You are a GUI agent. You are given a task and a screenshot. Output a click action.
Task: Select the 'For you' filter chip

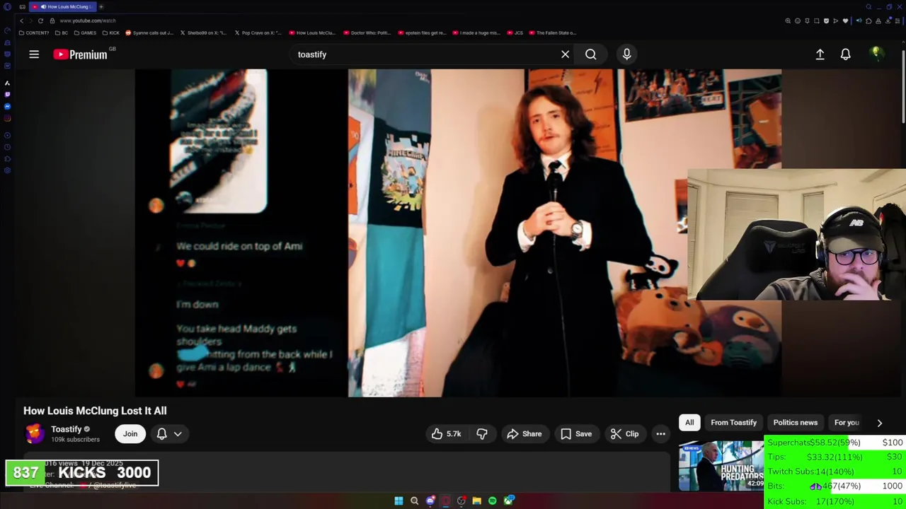click(x=847, y=423)
